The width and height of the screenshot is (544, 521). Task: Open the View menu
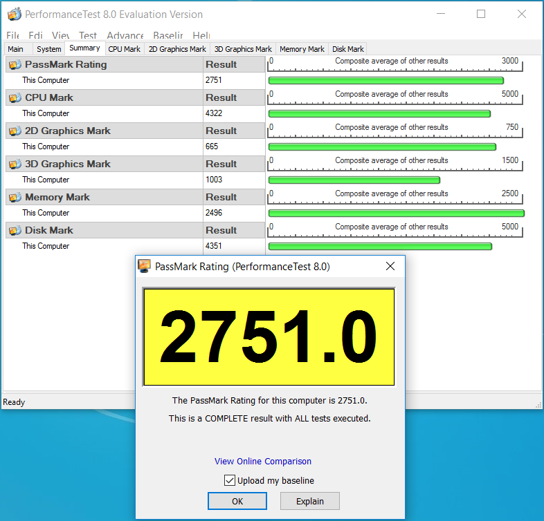coord(61,35)
